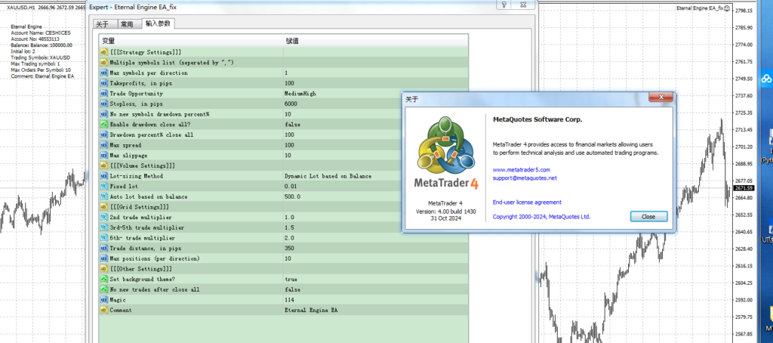Click the MetaTrader 4 logo in About dialog
Image resolution: width=773 pixels, height=343 pixels.
pyautogui.click(x=445, y=154)
